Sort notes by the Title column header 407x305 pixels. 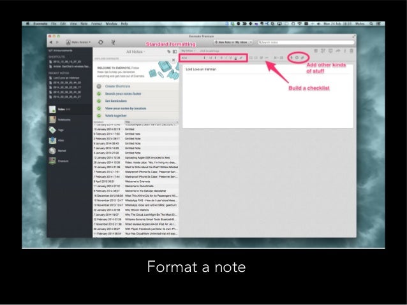(151, 122)
